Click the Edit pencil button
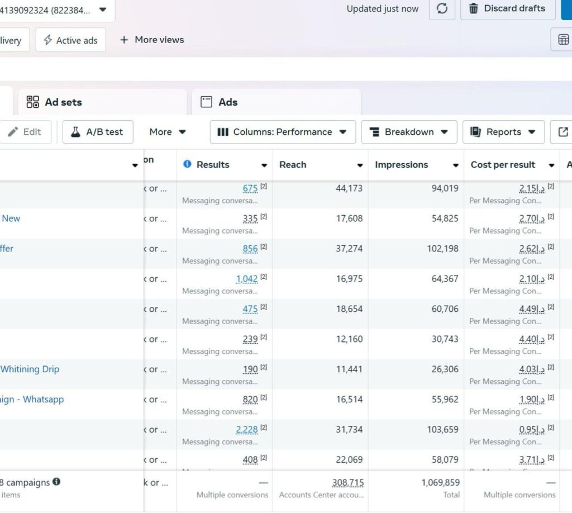The height and width of the screenshot is (513, 572). point(25,132)
